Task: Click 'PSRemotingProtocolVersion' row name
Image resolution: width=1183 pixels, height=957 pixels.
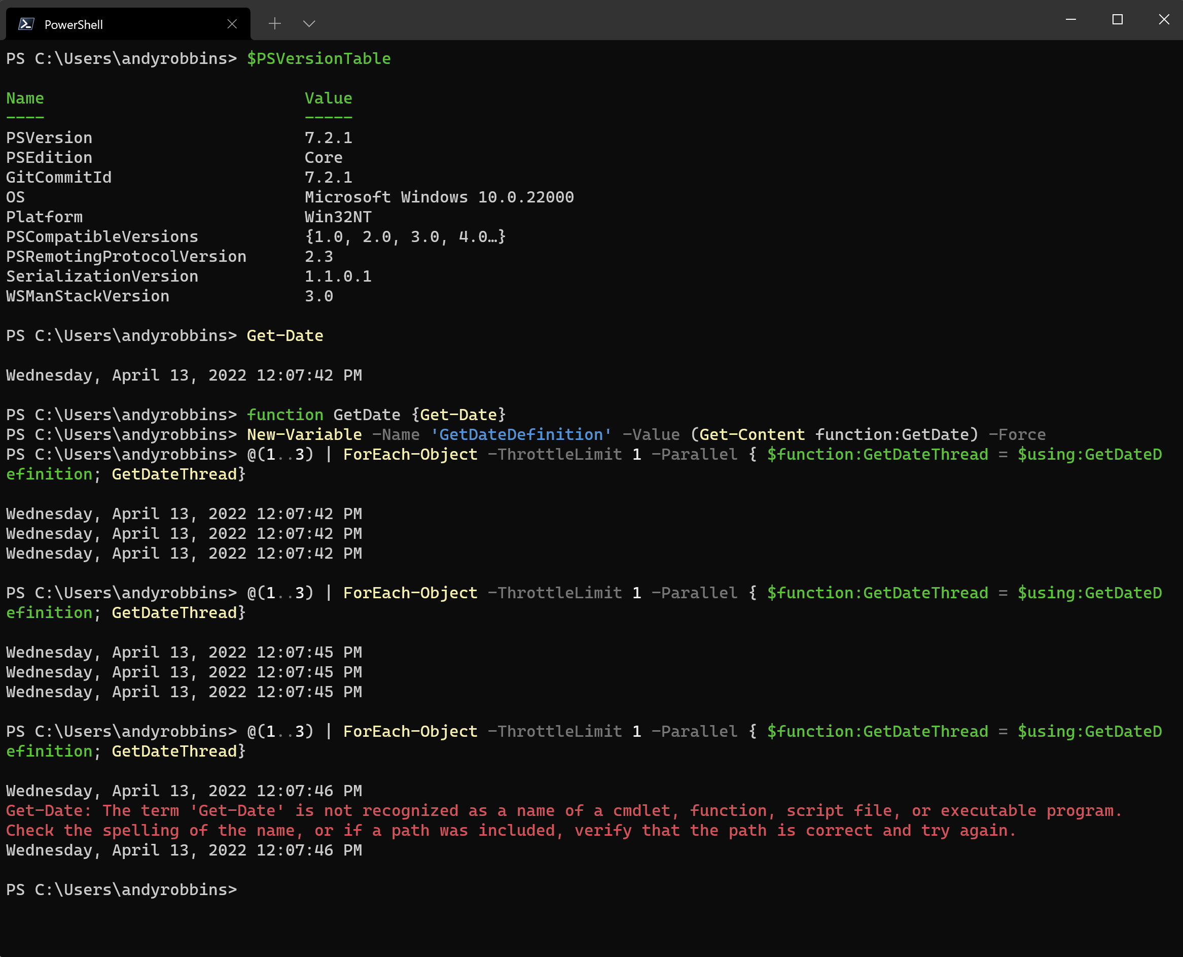Action: [x=126, y=257]
